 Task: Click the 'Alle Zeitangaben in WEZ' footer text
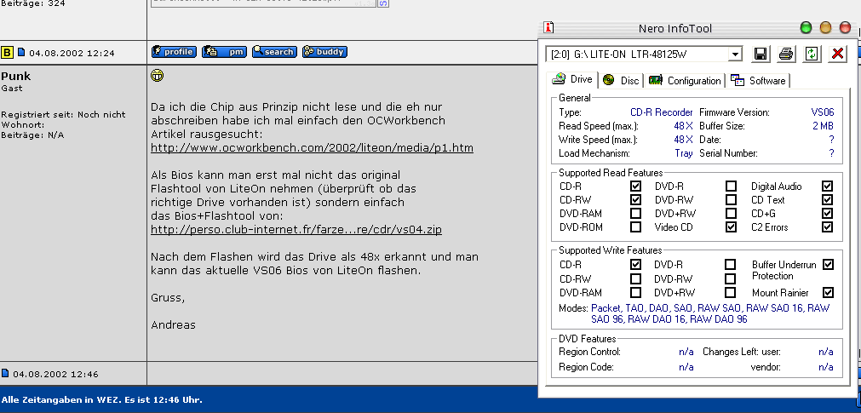pos(102,400)
